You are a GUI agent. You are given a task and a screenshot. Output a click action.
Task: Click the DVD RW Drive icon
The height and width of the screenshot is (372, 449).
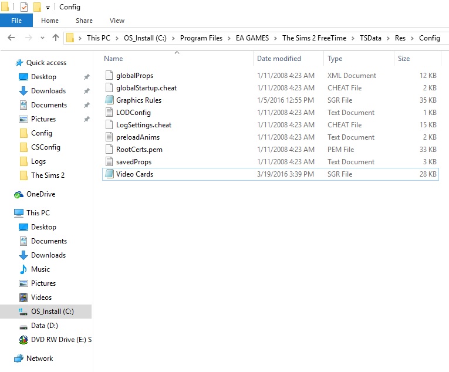pyautogui.click(x=23, y=340)
